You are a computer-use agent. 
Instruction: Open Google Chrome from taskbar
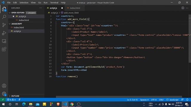click(x=72, y=104)
